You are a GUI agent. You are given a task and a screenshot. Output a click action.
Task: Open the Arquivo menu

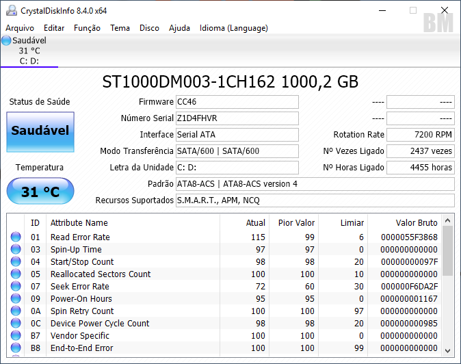(x=20, y=28)
